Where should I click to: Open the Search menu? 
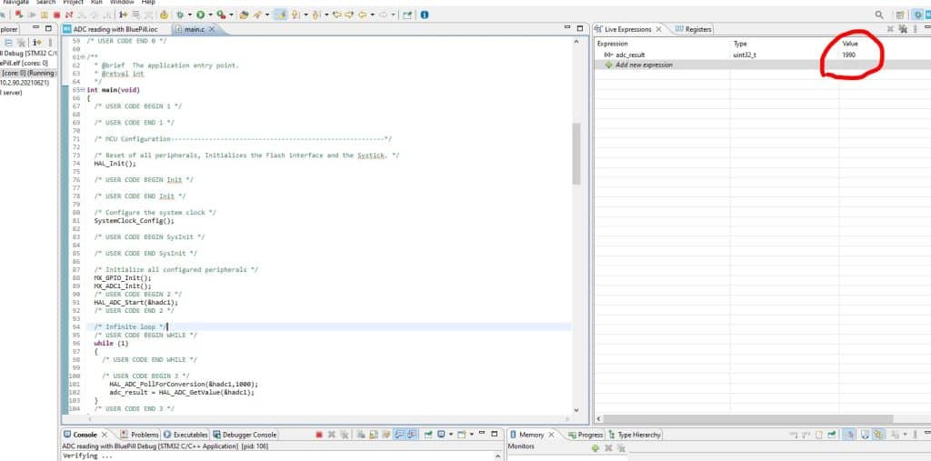point(45,3)
